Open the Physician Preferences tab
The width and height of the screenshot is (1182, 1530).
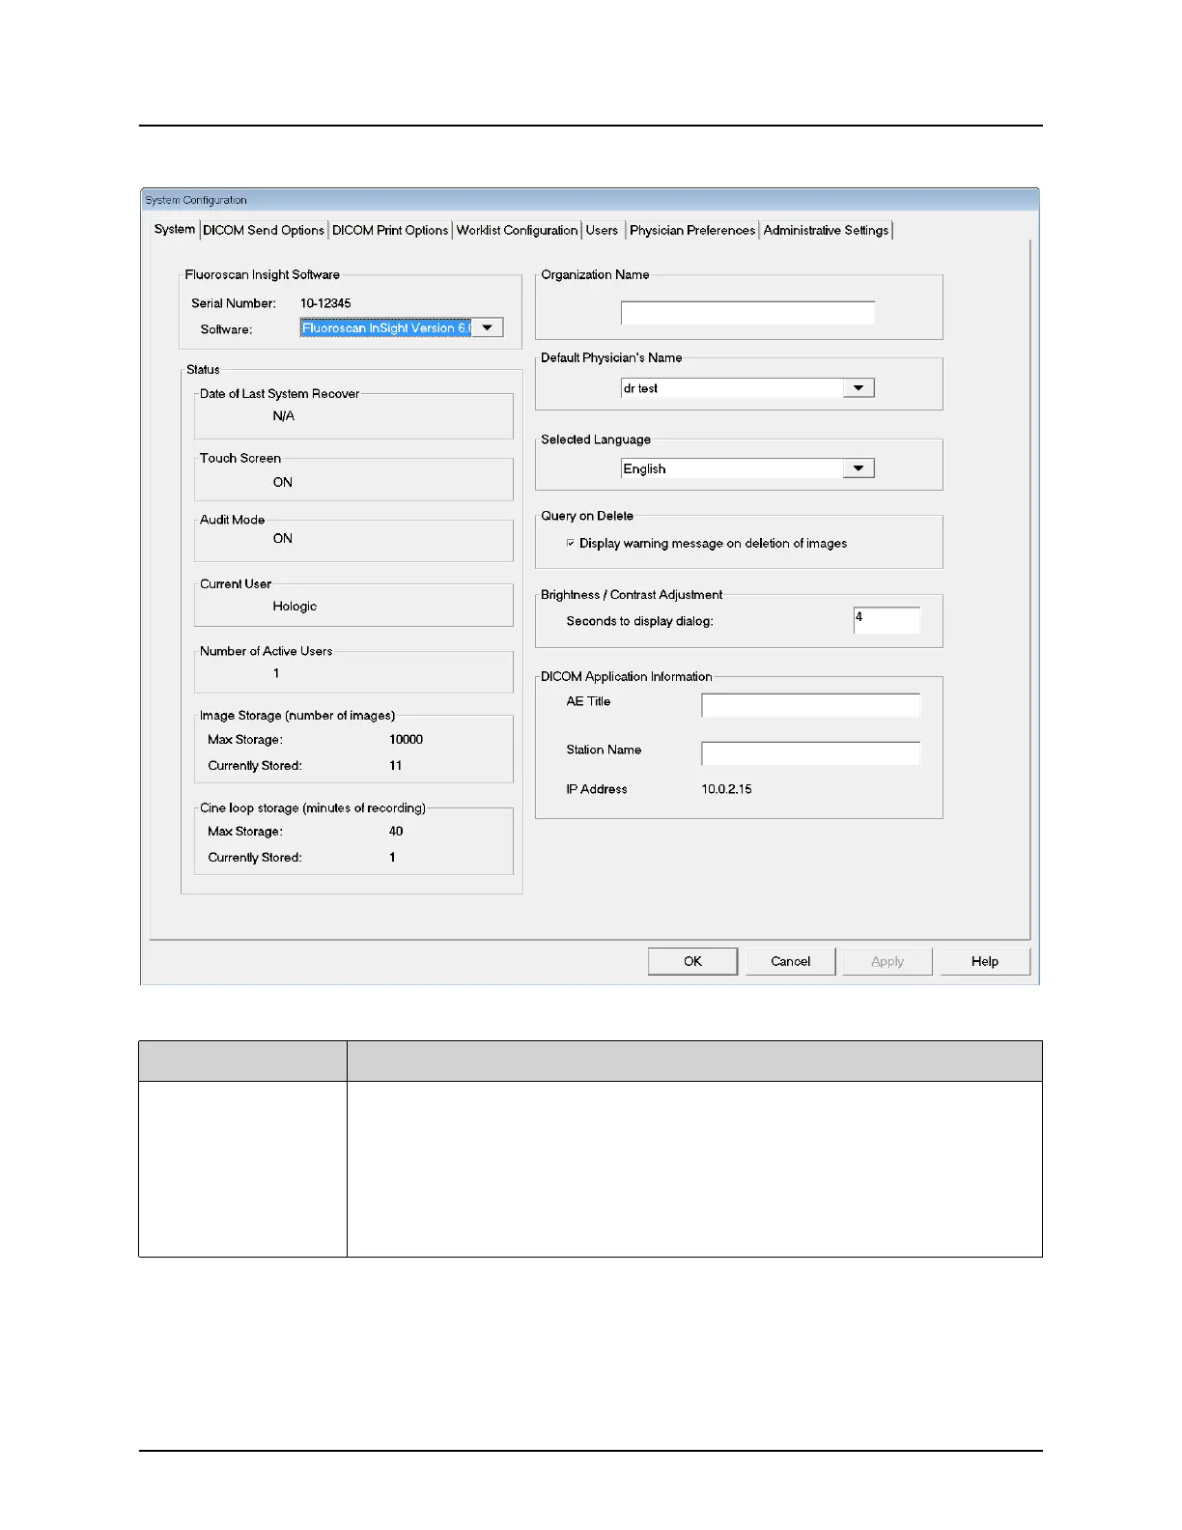[x=692, y=230]
